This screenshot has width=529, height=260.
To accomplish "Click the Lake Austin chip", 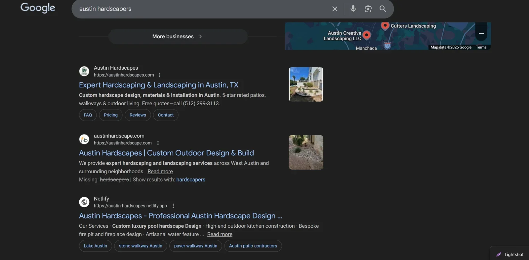I will click(x=95, y=246).
